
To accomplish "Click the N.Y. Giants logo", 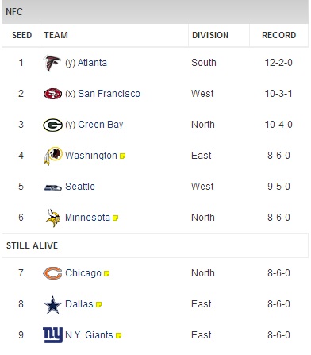I will point(52,335).
